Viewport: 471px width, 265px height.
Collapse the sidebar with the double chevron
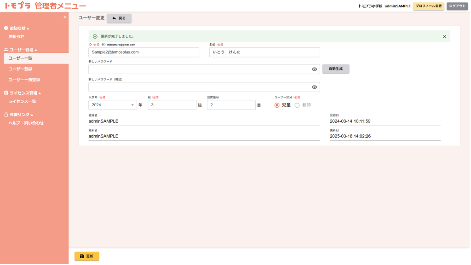pos(65,17)
